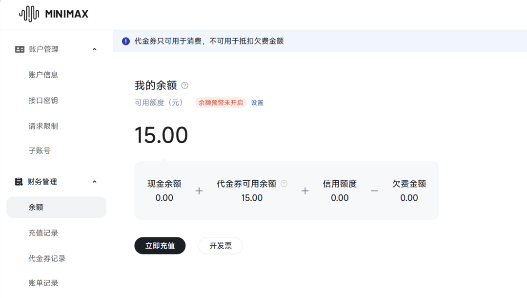
Task: Click the 开发票 button
Action: [x=220, y=246]
